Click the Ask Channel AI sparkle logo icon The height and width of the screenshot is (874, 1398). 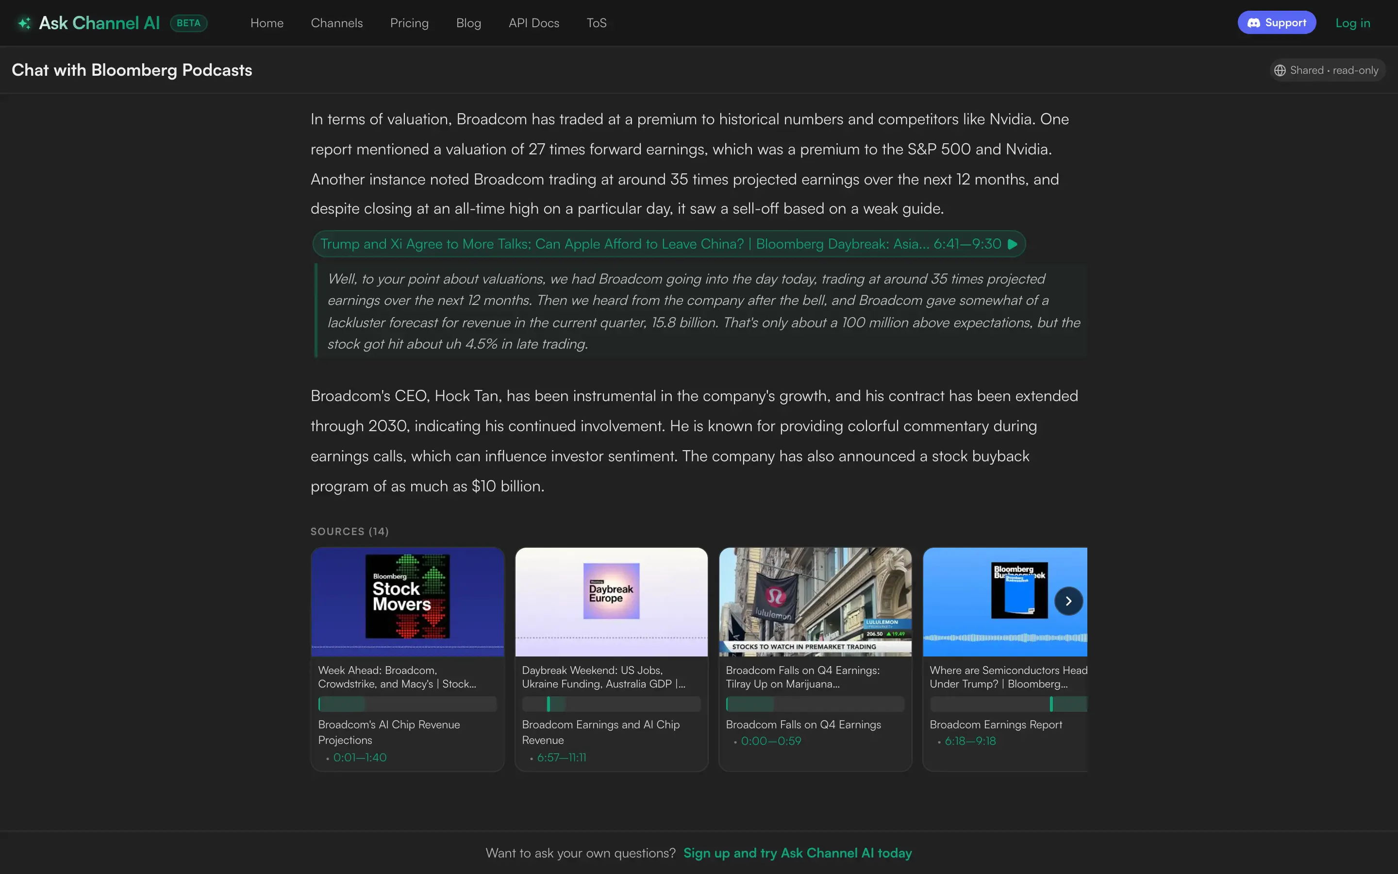[x=24, y=23]
